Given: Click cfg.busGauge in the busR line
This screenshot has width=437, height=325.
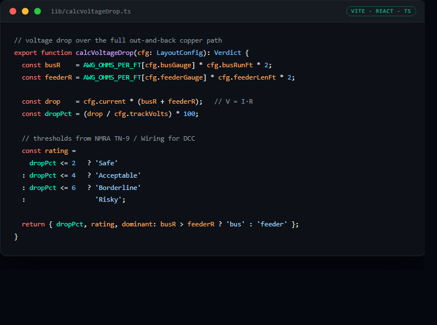Looking at the screenshot, I should [168, 65].
